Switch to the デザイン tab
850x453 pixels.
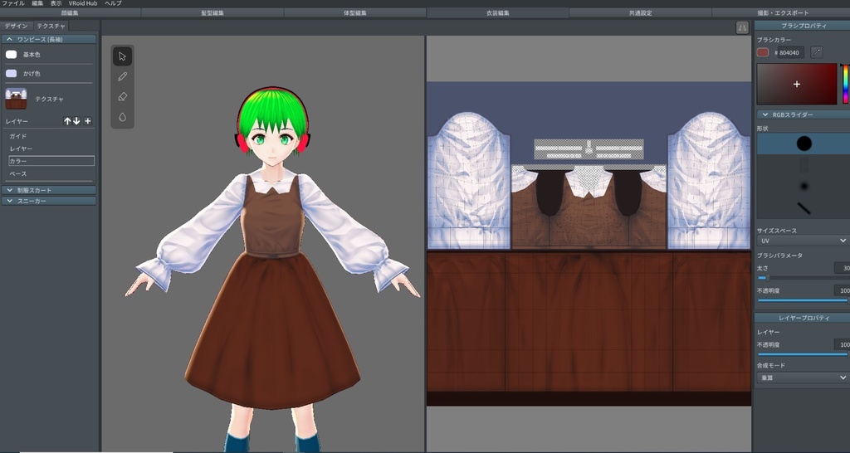[x=17, y=26]
